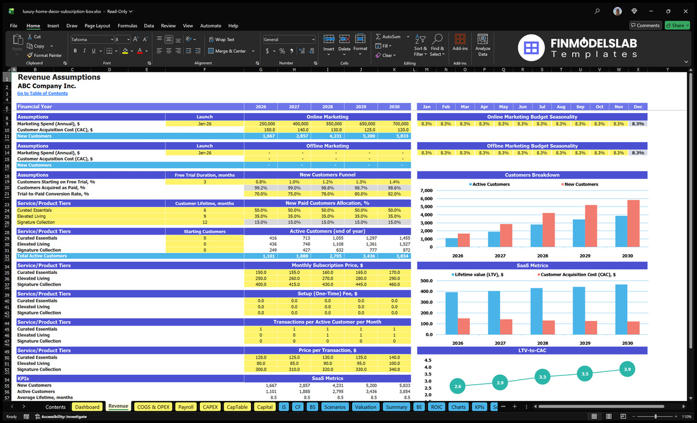
Task: Click the fill color paint bucket
Action: pos(126,51)
